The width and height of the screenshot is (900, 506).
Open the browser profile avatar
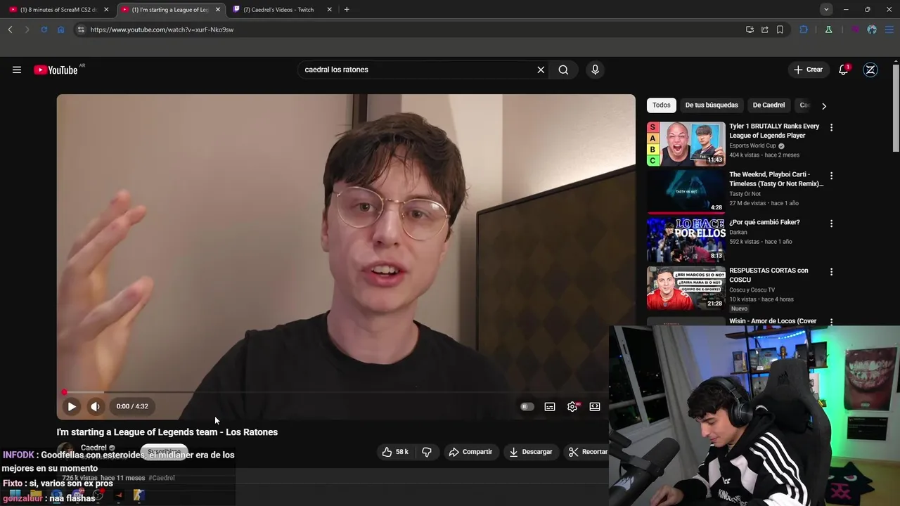click(872, 30)
